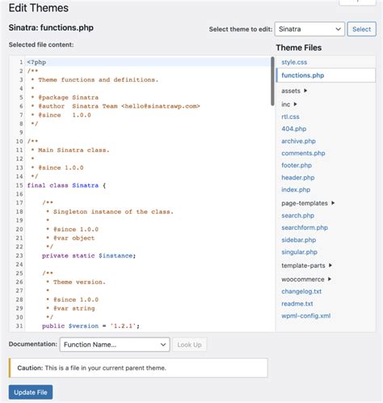Image resolution: width=383 pixels, height=403 pixels.
Task: Click the 'final class Sinatra {' code line
Action: [66, 185]
